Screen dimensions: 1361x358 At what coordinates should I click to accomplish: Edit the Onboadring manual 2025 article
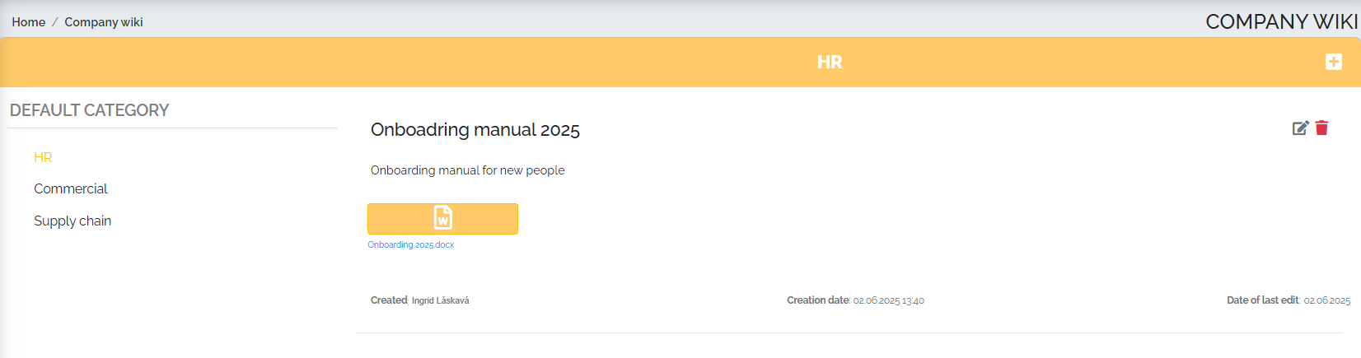tap(1300, 128)
